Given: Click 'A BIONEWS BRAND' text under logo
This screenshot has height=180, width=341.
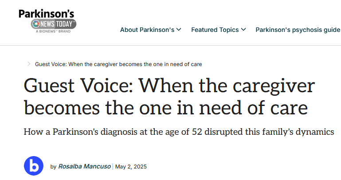Looking at the screenshot, I should pyautogui.click(x=53, y=31).
